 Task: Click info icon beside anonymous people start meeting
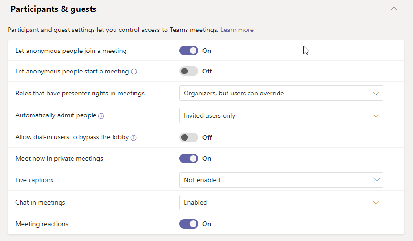[x=134, y=72]
